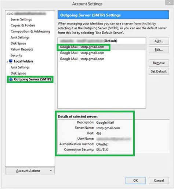The image size is (174, 189).
Task: Open Junk Settings under Local Folders
Action: (20, 67)
